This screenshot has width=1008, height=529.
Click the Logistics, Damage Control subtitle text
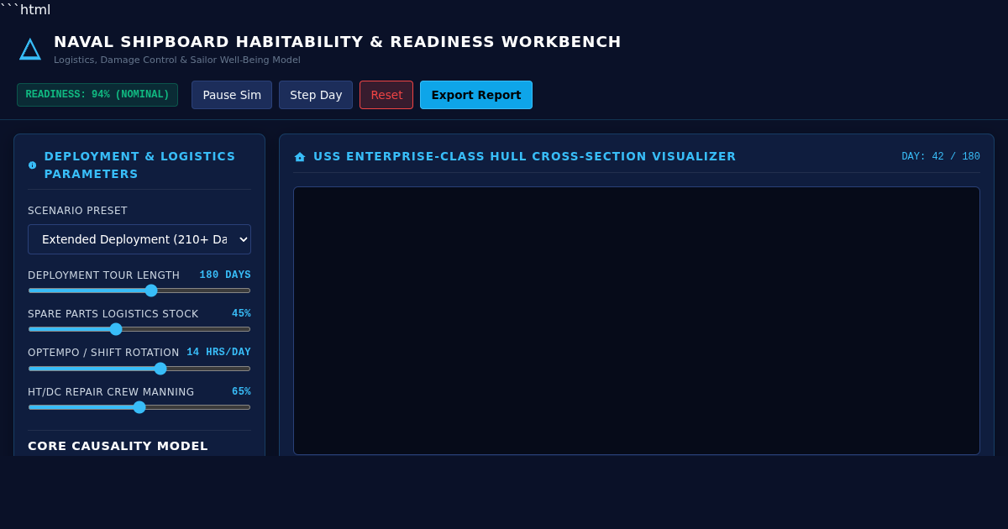tap(177, 60)
